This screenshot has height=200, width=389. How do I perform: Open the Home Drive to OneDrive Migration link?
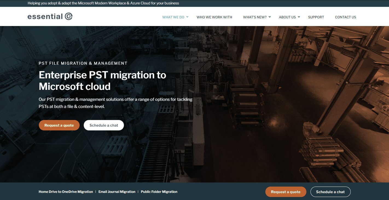(66, 192)
